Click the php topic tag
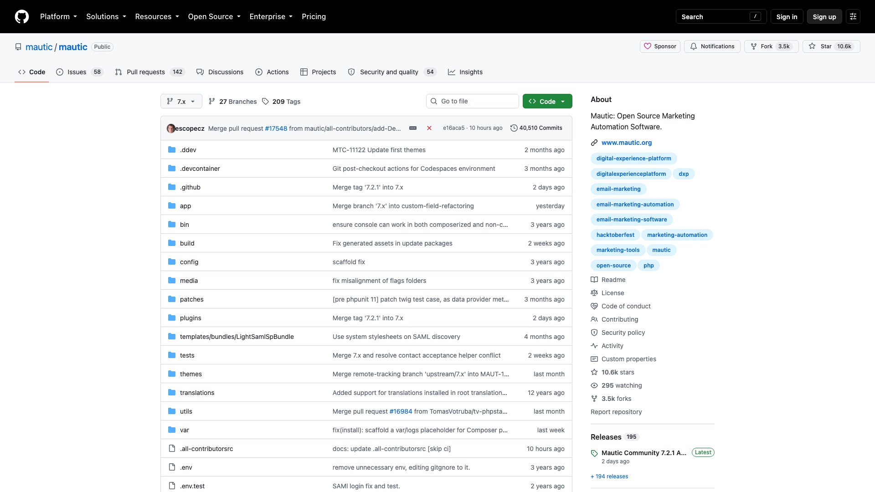Viewport: 875px width, 492px height. [x=649, y=265]
